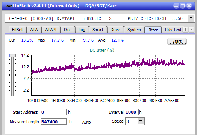Click the Cur value 13.2%
The height and width of the screenshot is (135, 197).
coord(27,40)
